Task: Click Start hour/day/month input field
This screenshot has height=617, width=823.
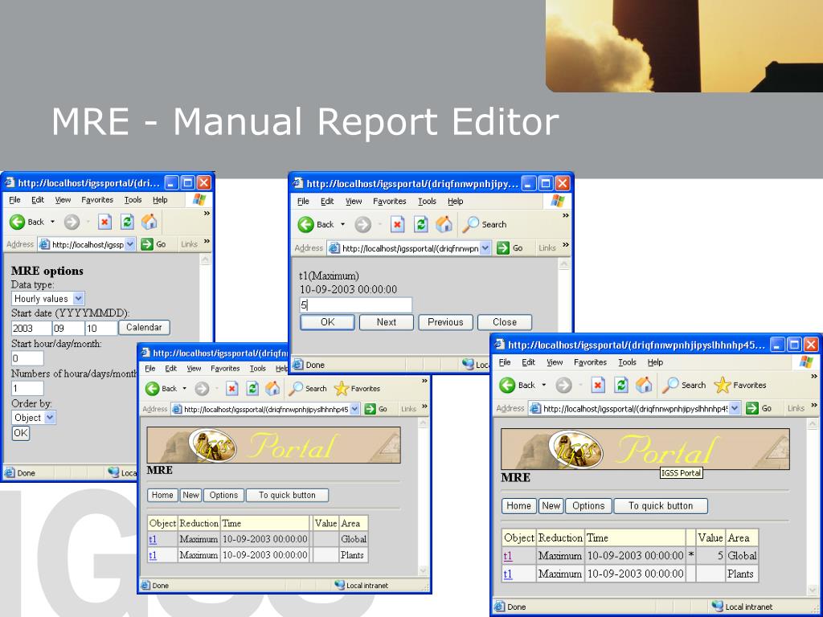Action: point(27,358)
